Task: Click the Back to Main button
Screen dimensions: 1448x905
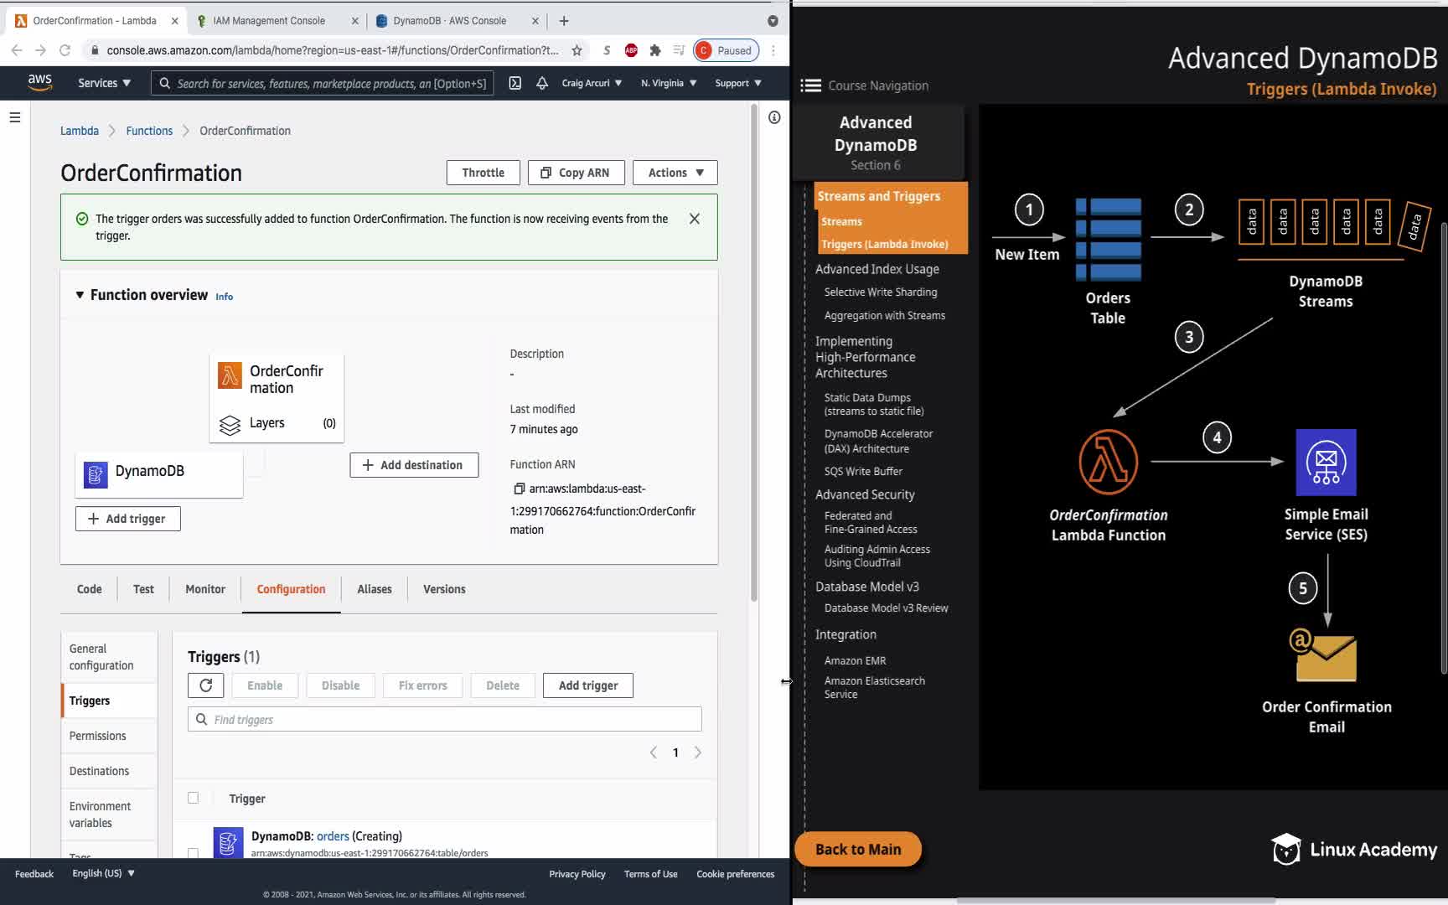Action: [858, 849]
